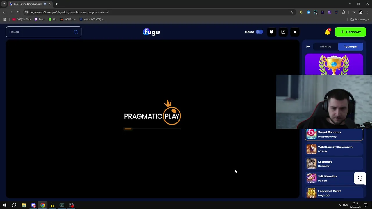Select Wild Bandito game
The height and width of the screenshot is (209, 372).
click(334, 179)
